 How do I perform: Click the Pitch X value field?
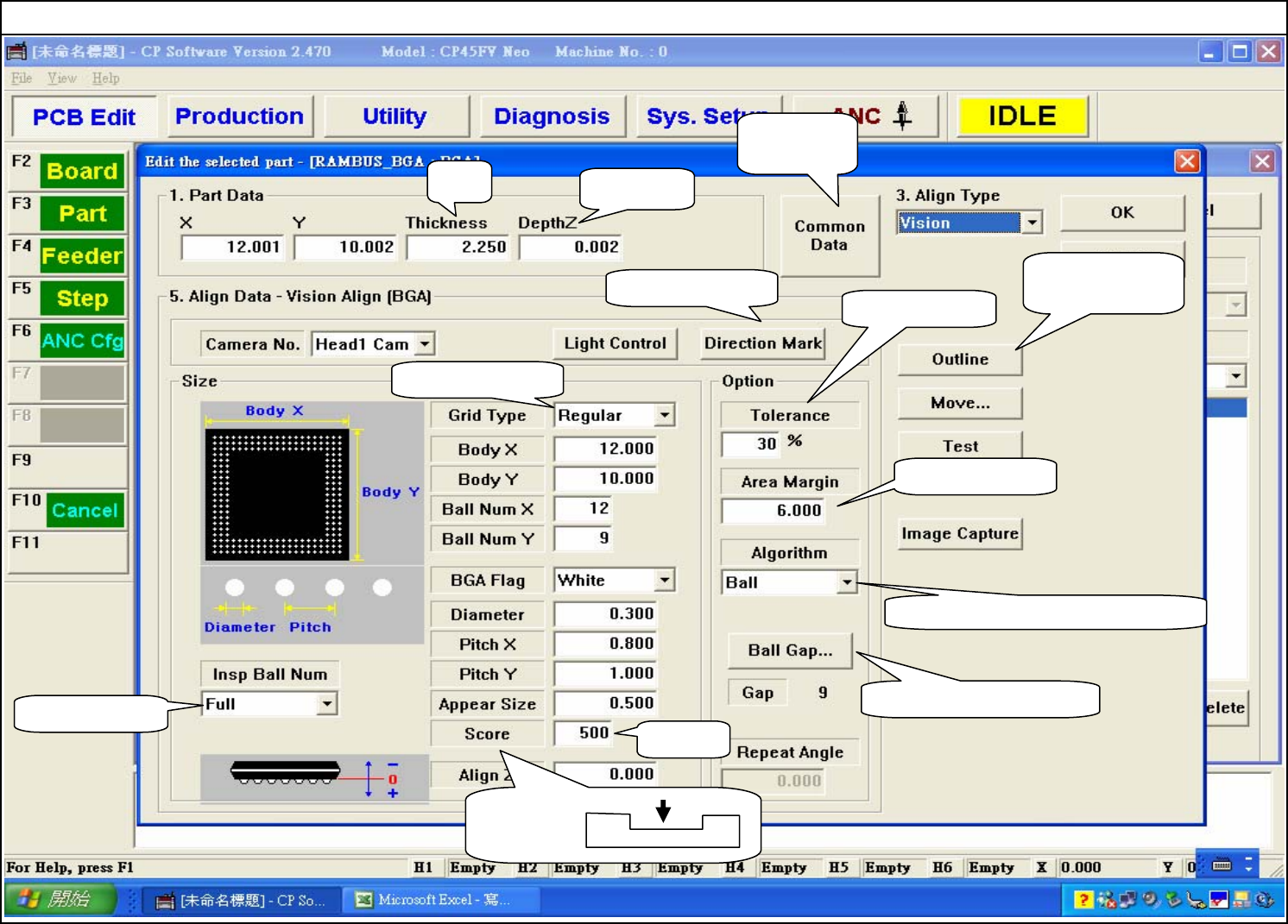[x=605, y=644]
